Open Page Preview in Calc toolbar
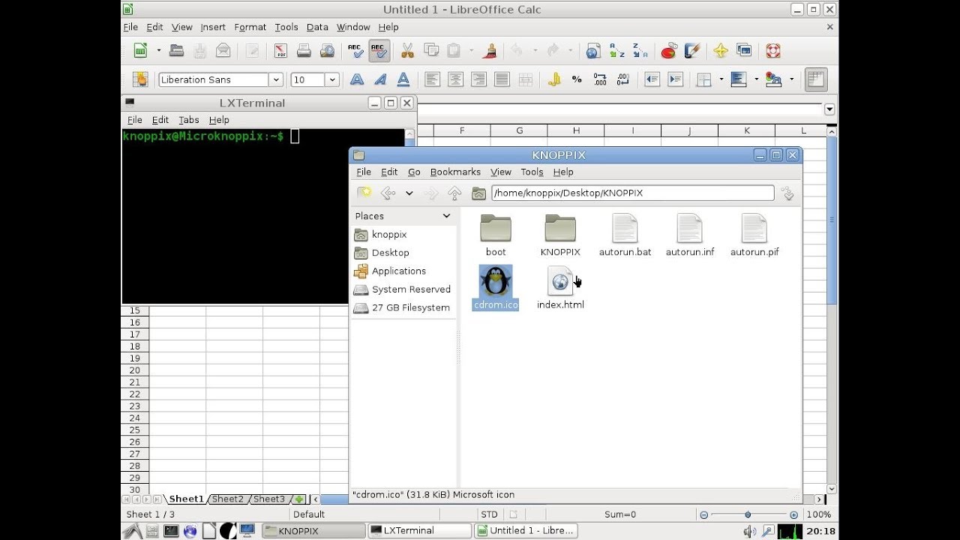The image size is (960, 540). (x=328, y=51)
